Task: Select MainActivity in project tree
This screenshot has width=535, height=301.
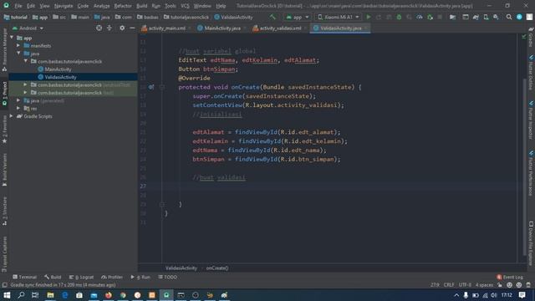Action: pos(58,69)
